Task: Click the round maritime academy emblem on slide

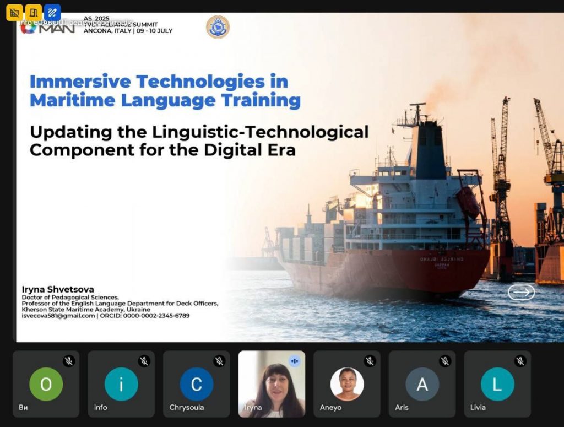Action: [218, 27]
